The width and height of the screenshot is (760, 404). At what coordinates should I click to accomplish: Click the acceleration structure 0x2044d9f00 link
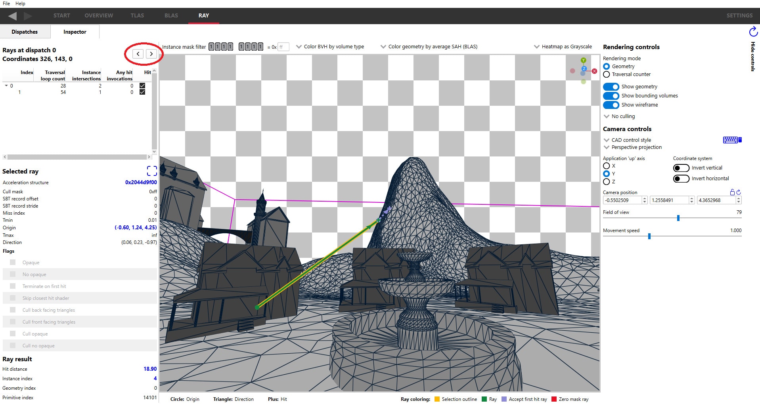point(141,183)
